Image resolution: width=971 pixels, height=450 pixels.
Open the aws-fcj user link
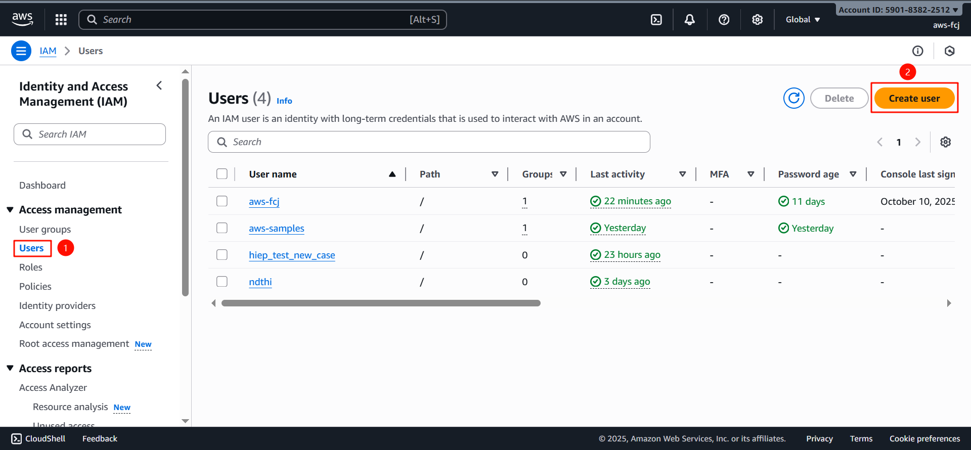pyautogui.click(x=264, y=201)
